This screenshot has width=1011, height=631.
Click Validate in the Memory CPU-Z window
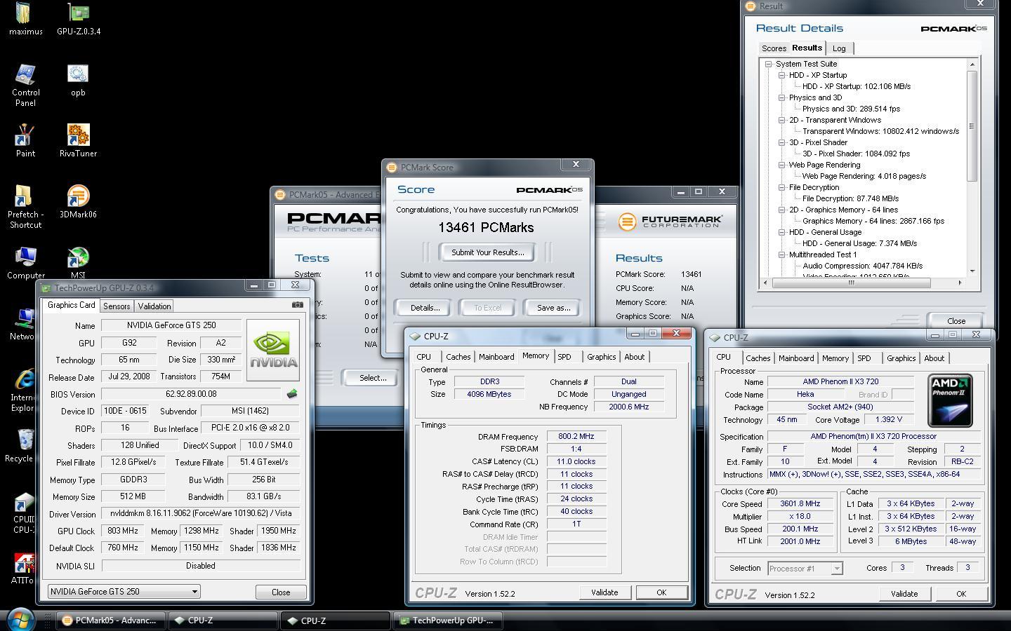[604, 592]
